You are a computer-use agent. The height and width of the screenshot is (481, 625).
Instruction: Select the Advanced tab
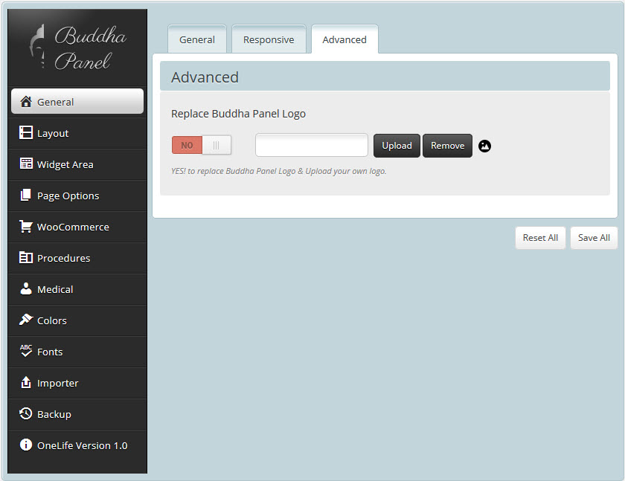344,40
